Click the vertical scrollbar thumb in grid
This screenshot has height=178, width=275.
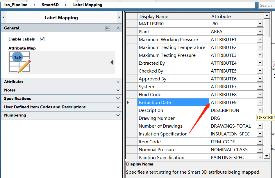point(267,28)
